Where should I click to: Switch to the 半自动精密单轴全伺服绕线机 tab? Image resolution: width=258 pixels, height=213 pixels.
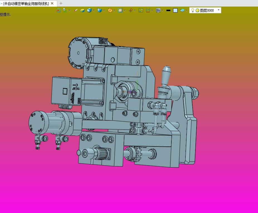26,4
